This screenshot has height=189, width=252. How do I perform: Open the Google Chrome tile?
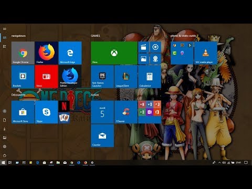23,53
